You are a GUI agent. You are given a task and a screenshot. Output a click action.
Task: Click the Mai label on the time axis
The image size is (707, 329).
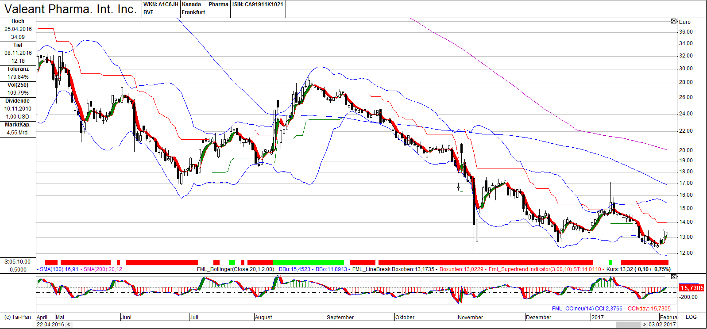pyautogui.click(x=60, y=318)
